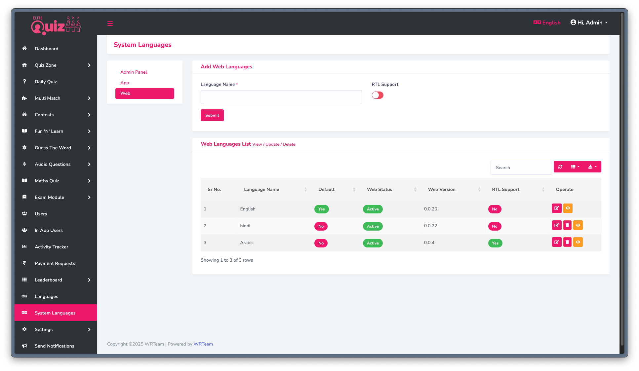Open the export download dropdown

[x=592, y=167]
